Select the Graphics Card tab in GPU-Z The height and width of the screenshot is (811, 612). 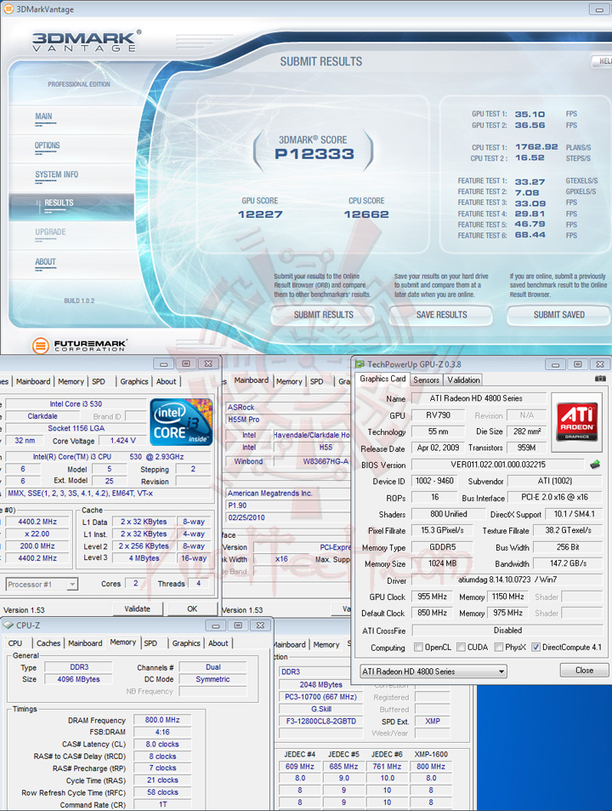pos(382,379)
